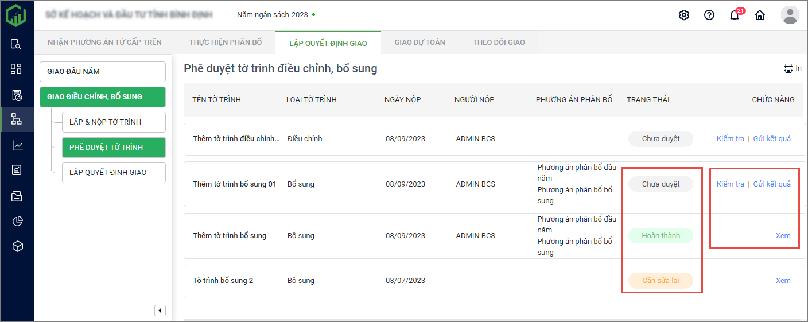The width and height of the screenshot is (808, 322).
Task: Open the dashboard grid icon in sidebar
Action: [x=16, y=69]
